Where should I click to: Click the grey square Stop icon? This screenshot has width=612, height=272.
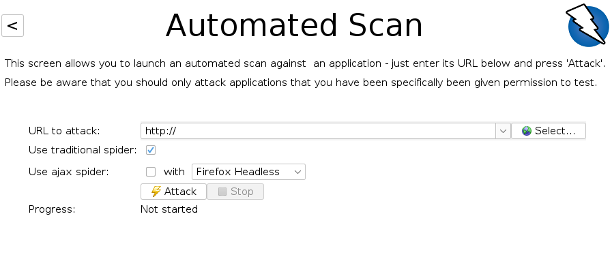tap(222, 192)
